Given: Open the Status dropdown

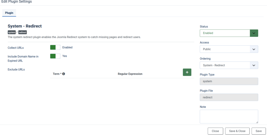Looking at the screenshot, I should (225, 33).
